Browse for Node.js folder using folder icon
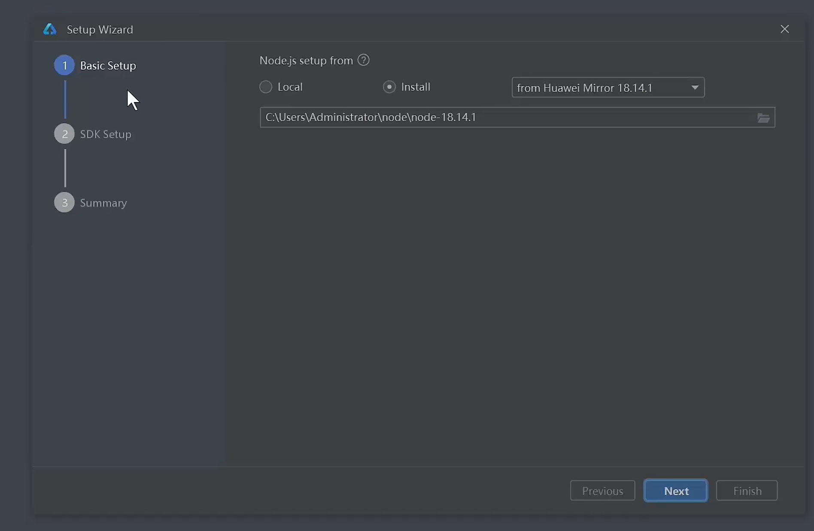Screen dimensions: 814x531 (x=763, y=118)
